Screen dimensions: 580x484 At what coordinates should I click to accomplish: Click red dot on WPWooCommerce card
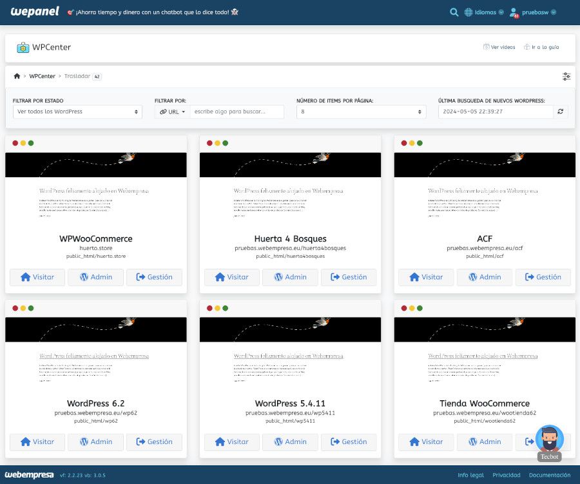[x=15, y=143]
